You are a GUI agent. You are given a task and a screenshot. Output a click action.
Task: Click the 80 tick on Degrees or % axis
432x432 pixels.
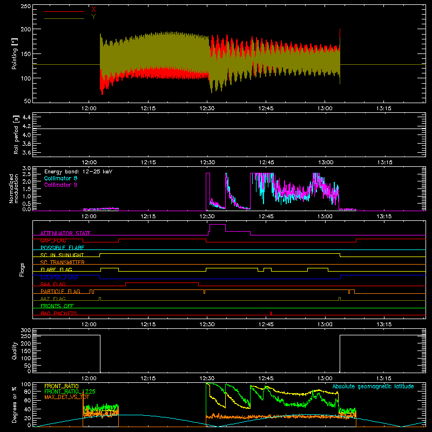(28, 392)
